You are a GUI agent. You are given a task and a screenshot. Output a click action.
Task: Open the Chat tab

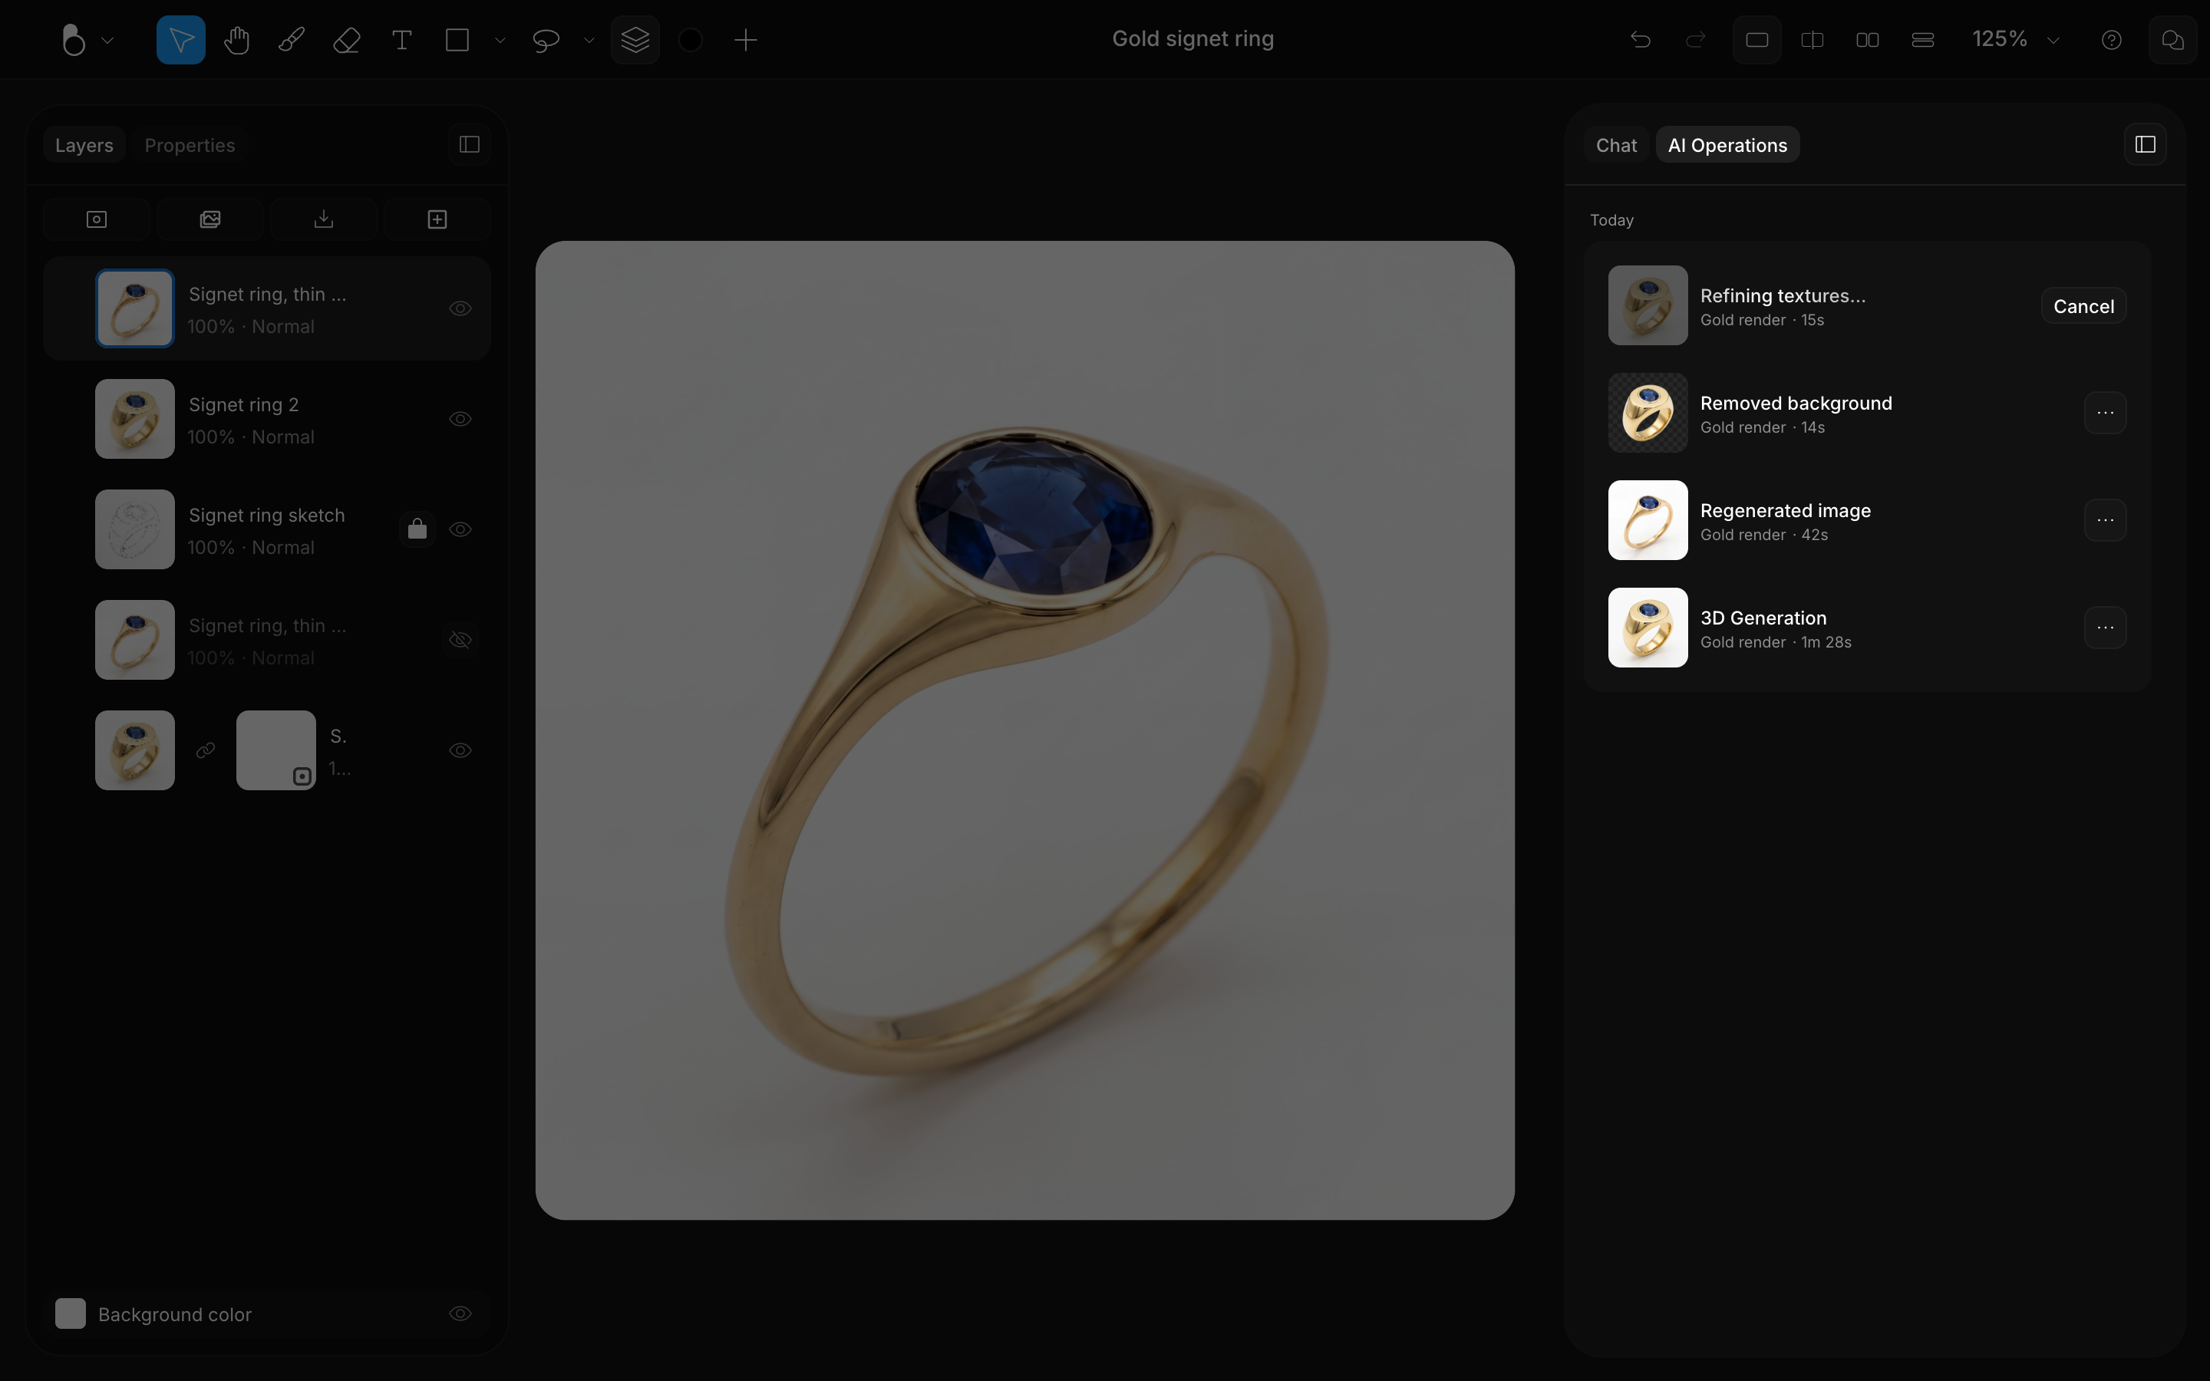tap(1616, 144)
